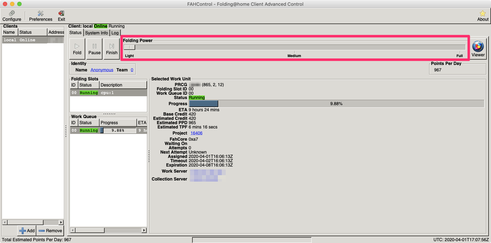Select the local client row
Screen dimensions: 491x243
pos(33,40)
